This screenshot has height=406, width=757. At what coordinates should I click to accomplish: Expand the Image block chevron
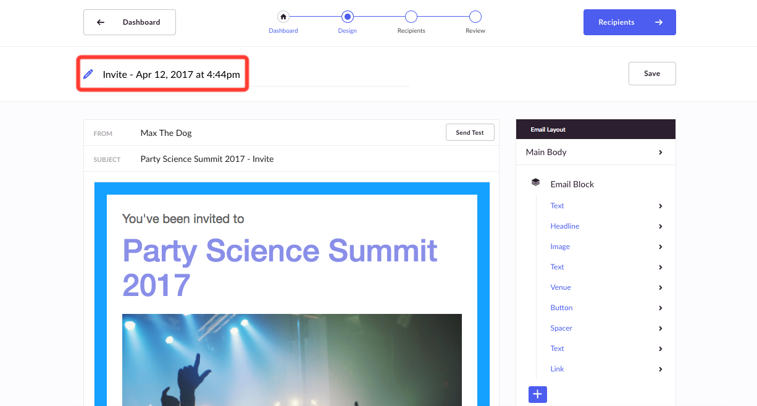tap(661, 247)
